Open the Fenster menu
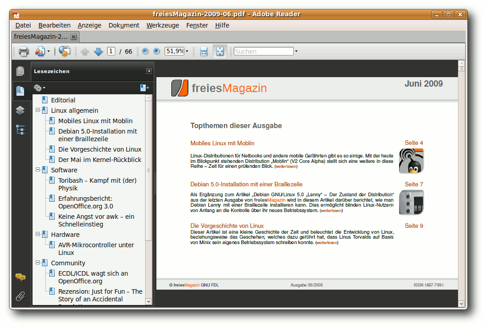This screenshot has width=486, height=328. [197, 25]
